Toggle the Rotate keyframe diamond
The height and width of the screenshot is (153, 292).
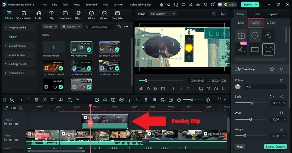pyautogui.click(x=281, y=80)
